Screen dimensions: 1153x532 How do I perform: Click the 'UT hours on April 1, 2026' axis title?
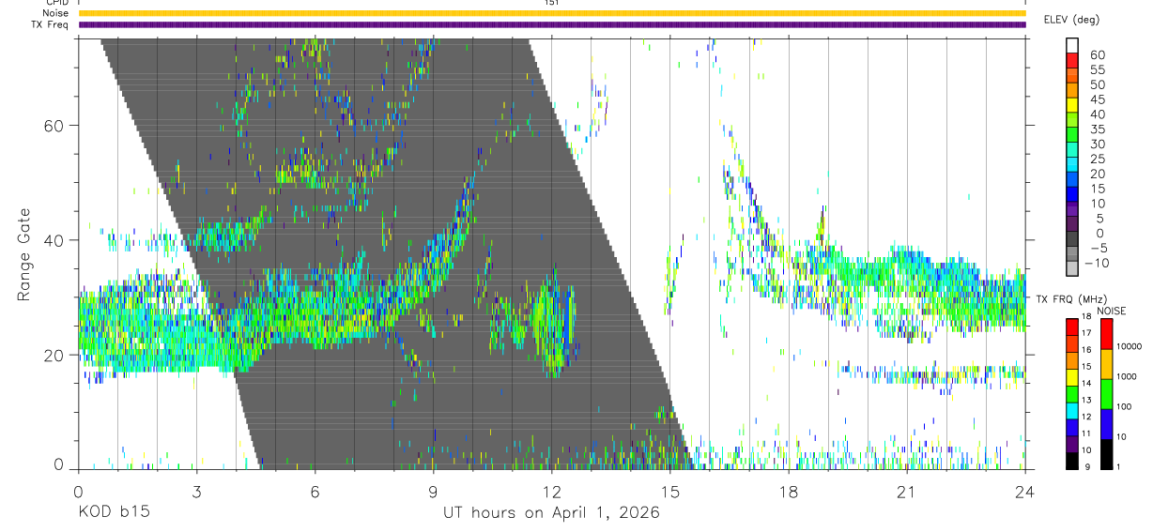point(552,513)
